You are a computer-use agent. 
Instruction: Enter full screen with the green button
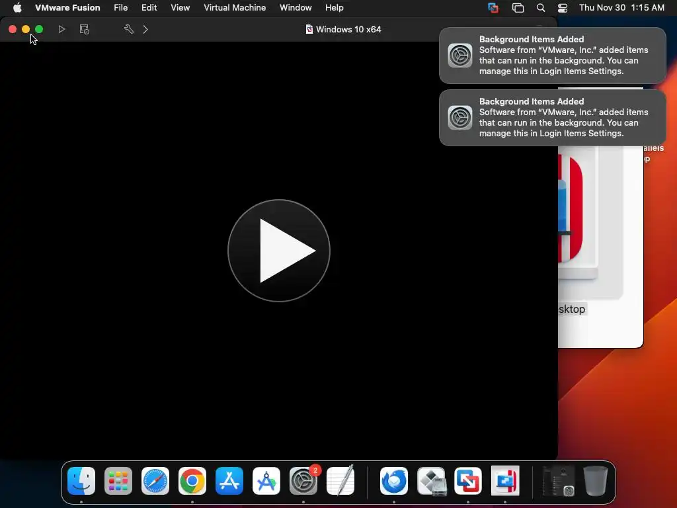[39, 29]
